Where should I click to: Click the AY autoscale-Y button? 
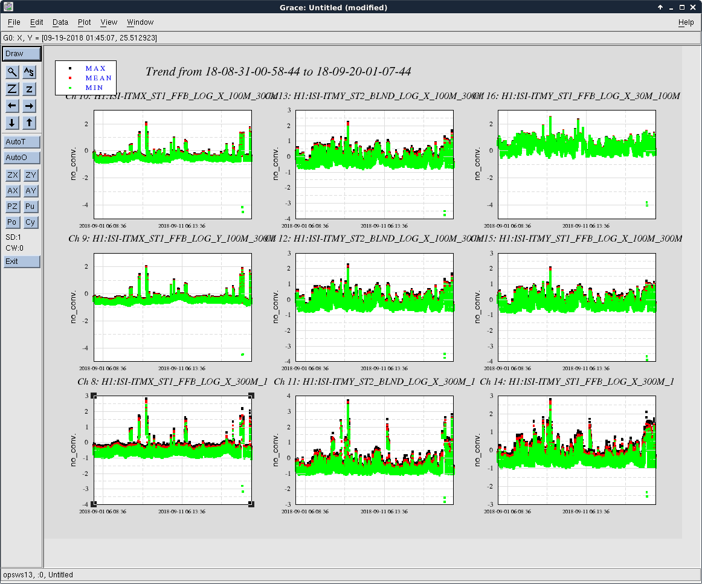[x=30, y=191]
